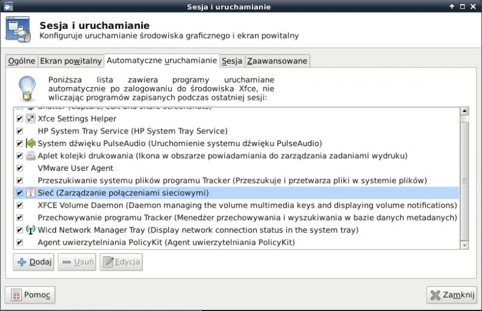
Task: Click the Xfce Settings Helper icon
Action: pyautogui.click(x=31, y=119)
